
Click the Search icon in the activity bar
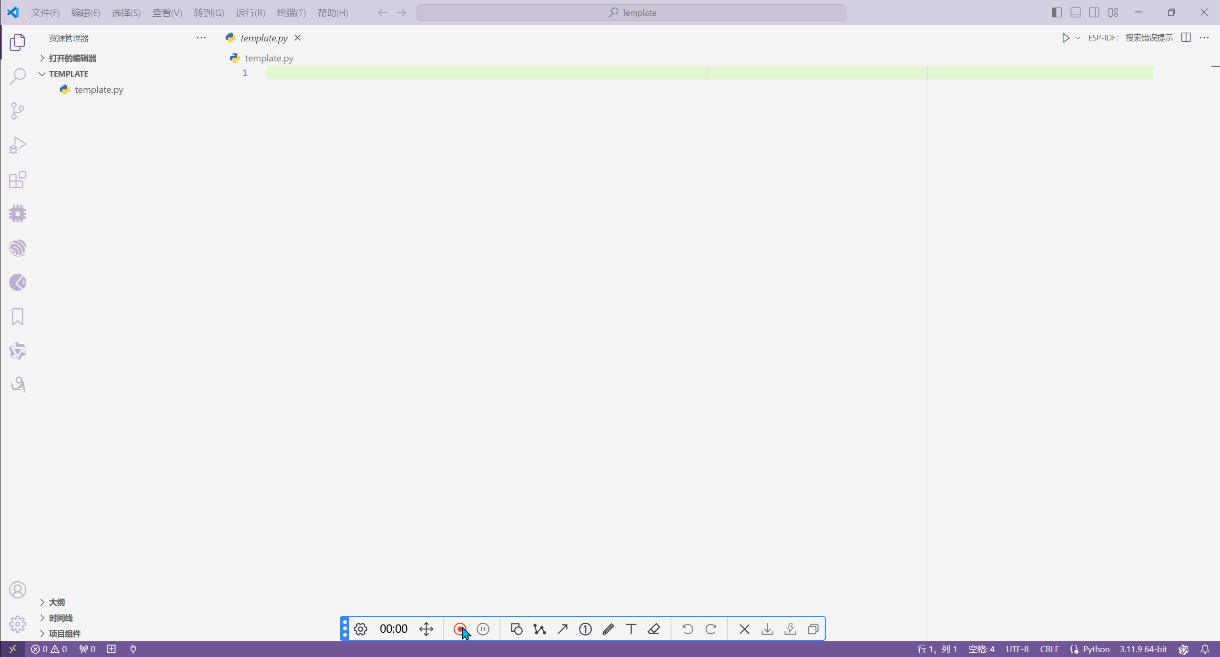tap(18, 76)
